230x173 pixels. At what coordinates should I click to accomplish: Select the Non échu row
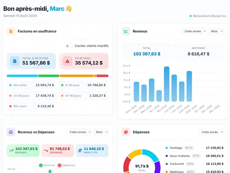[32, 85]
